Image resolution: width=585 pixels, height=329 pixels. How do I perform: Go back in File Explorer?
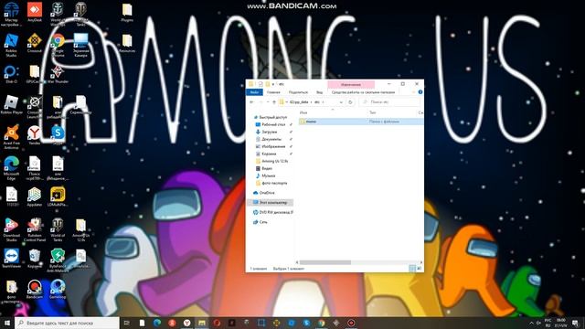(x=252, y=101)
